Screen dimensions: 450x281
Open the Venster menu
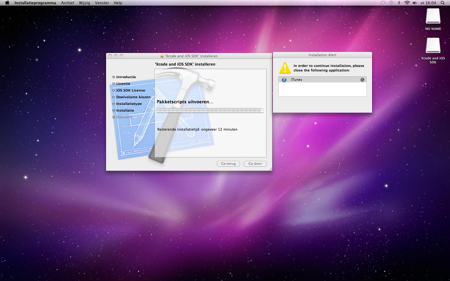point(102,3)
